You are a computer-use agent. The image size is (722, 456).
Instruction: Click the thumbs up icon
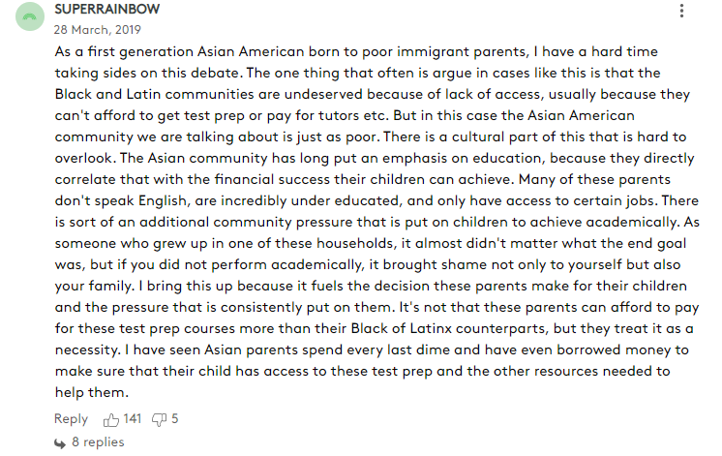(x=111, y=419)
